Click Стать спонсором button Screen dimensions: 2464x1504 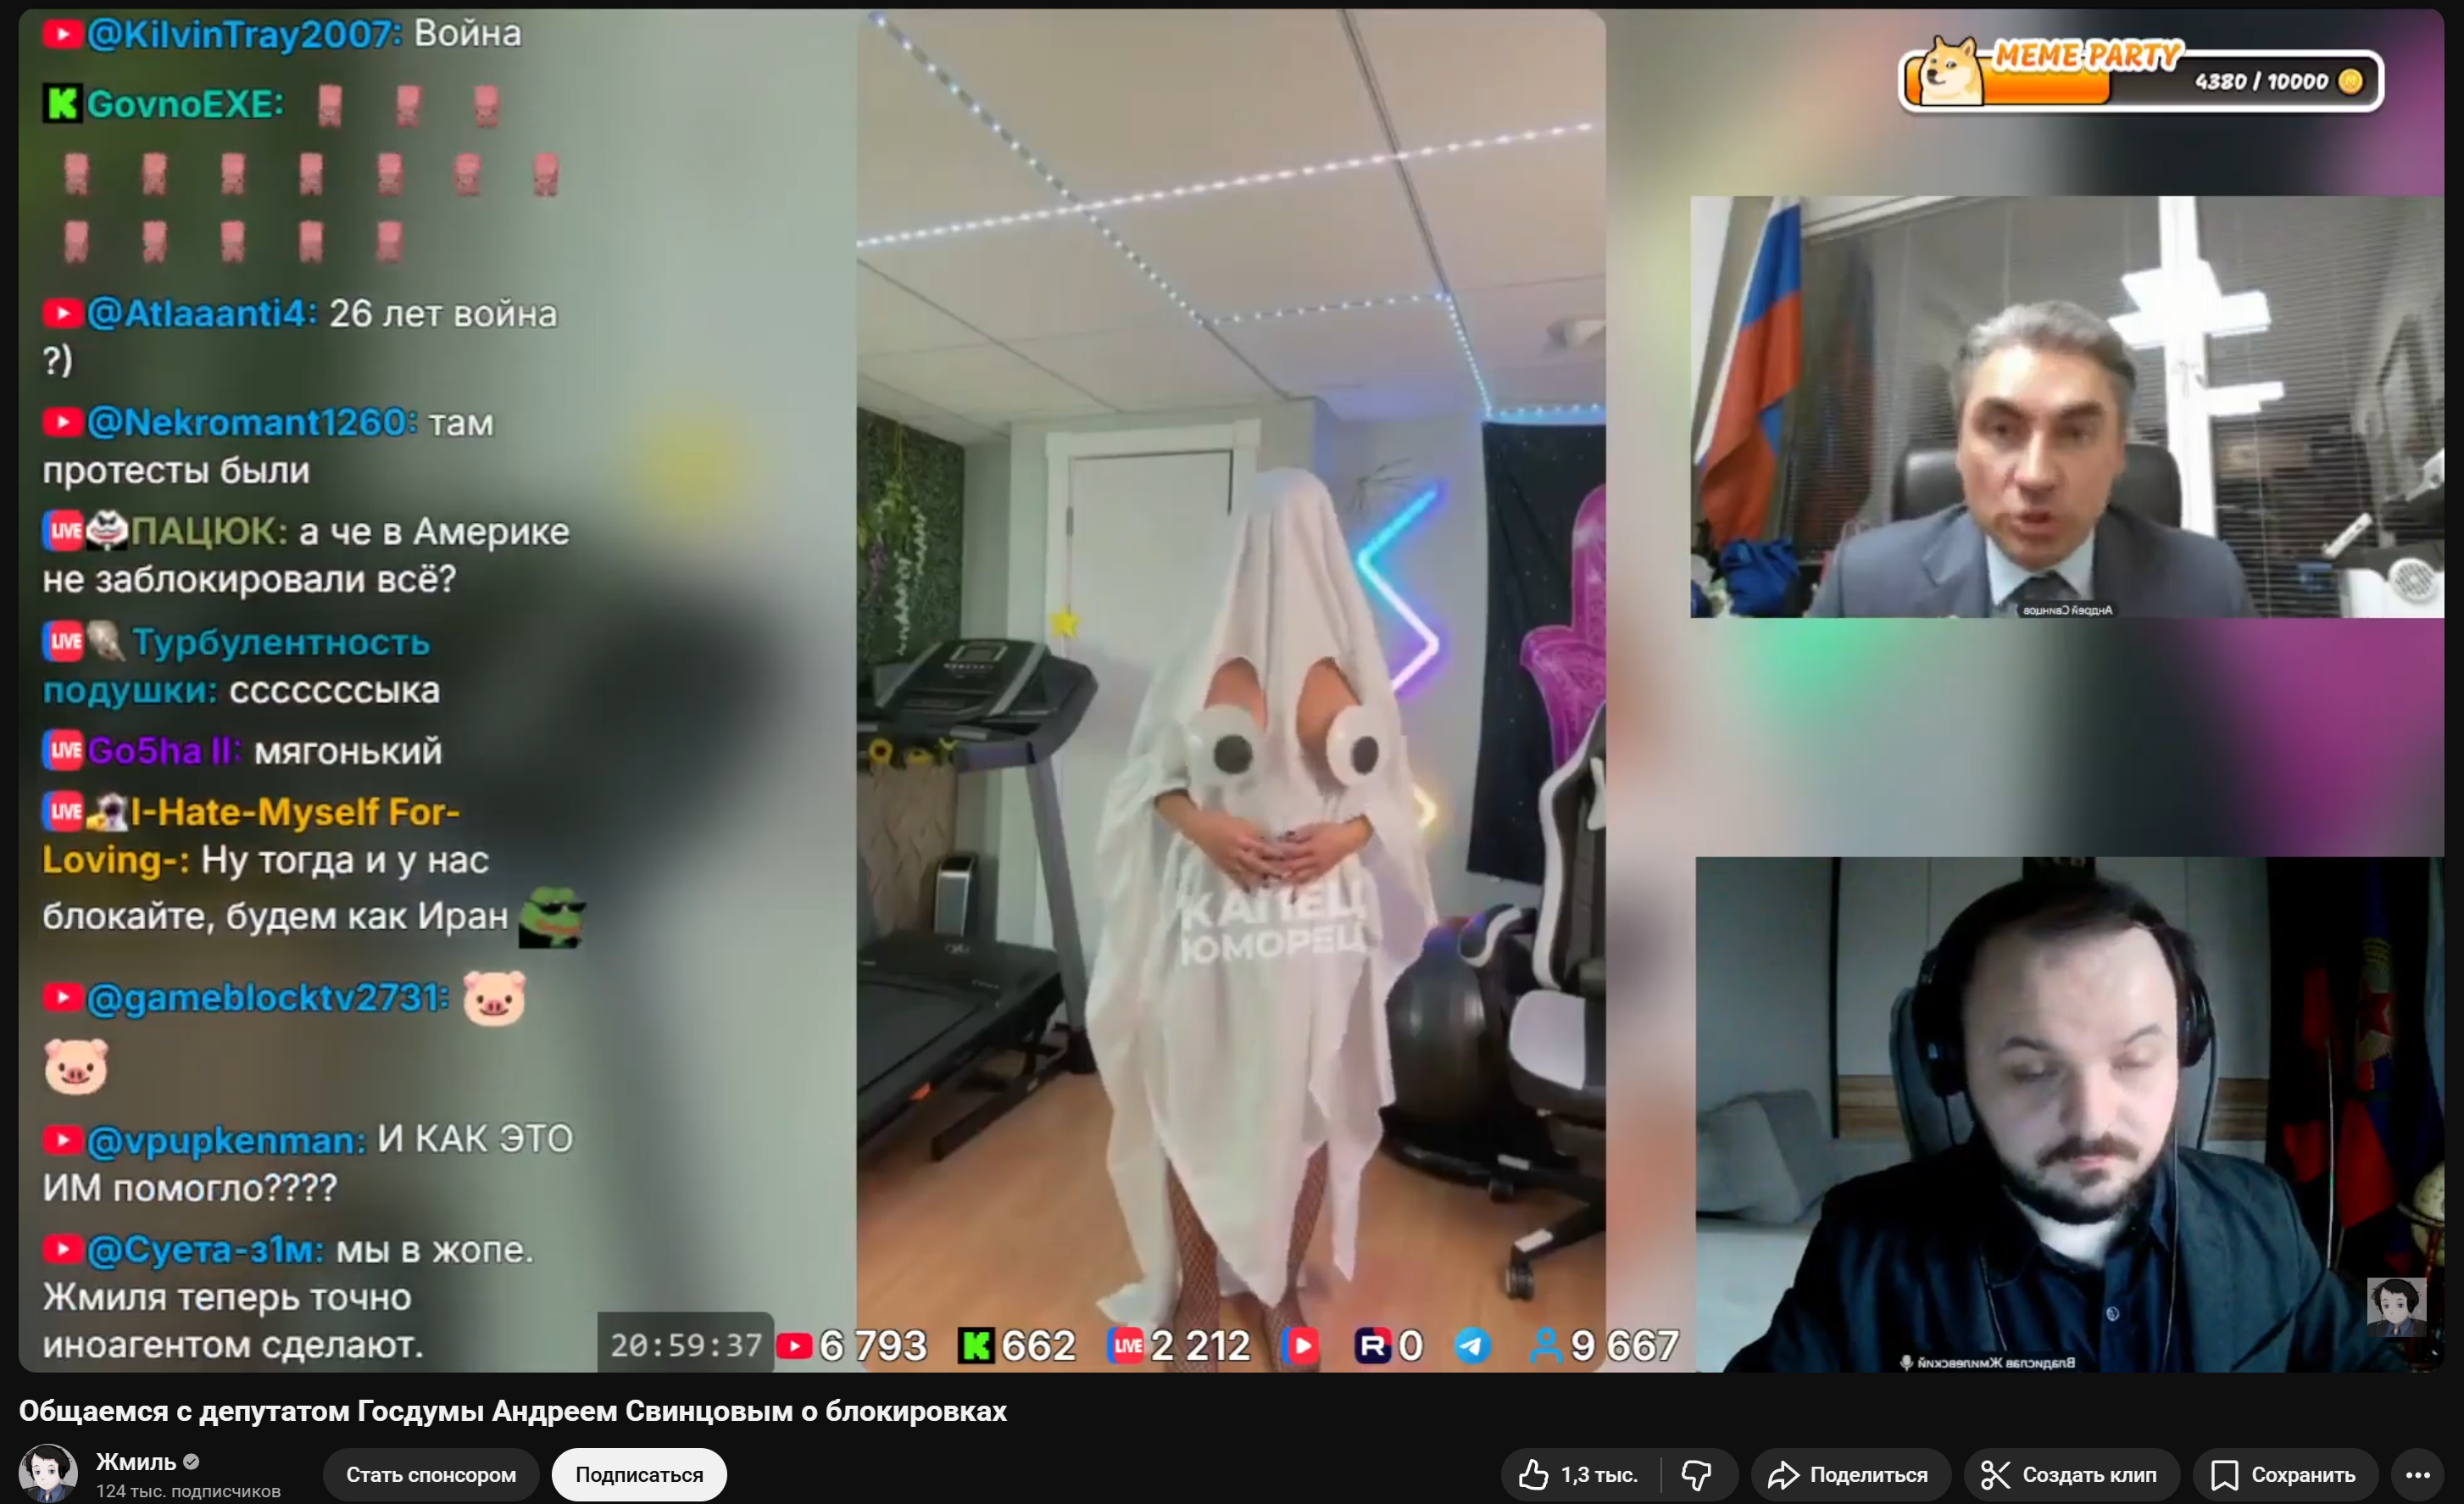pos(431,1474)
